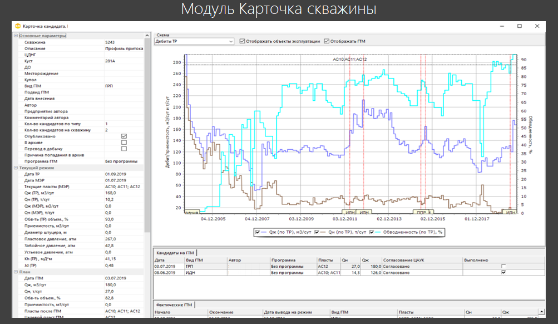Viewport: 558px width, 324px height.
Task: Check Выполнено for the ГРП candidate row
Action: 503,266
